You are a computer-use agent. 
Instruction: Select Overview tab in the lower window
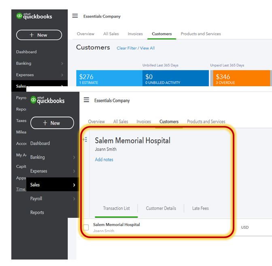[96, 121]
